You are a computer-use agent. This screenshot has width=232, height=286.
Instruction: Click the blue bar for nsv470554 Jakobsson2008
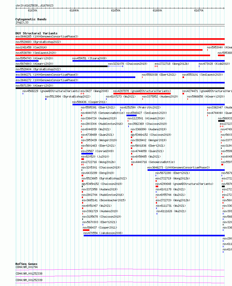pyautogui.click(x=154, y=236)
